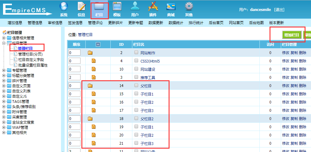Click the order input field for 推荐工具
This screenshot has width=311, height=152.
click(x=74, y=77)
